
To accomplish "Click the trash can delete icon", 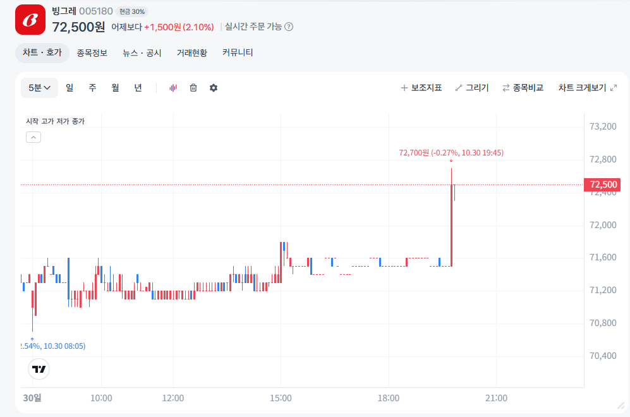I will (x=193, y=88).
